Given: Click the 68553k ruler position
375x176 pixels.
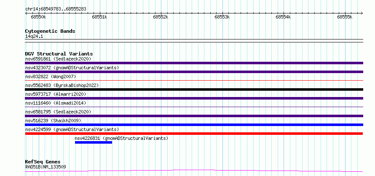Looking at the screenshot, I should (222, 17).
